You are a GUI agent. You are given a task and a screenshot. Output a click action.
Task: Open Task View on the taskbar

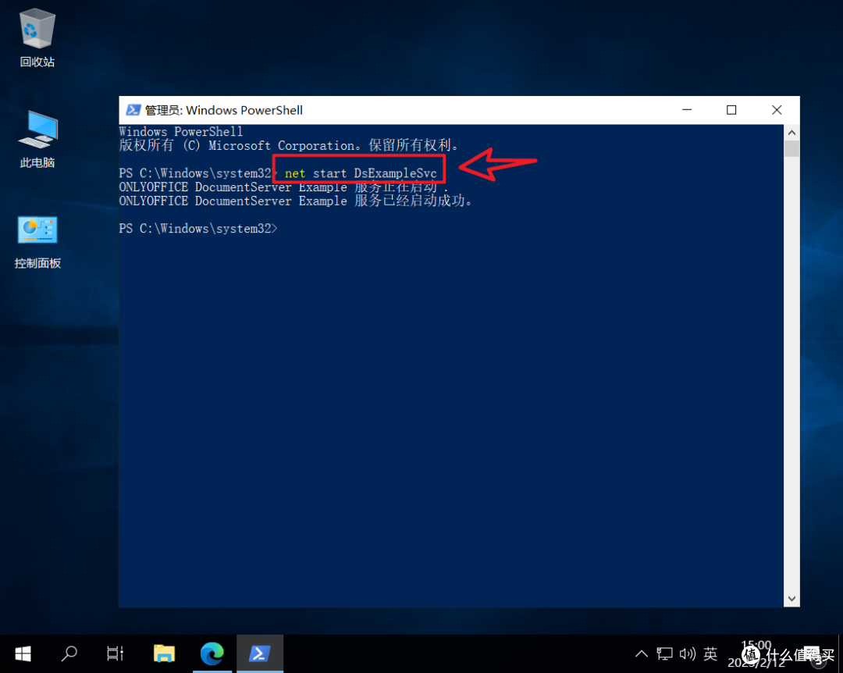[x=115, y=653]
